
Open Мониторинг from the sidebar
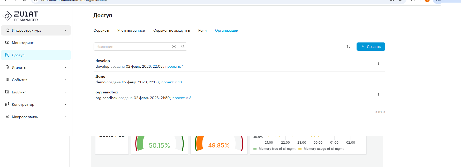[x=23, y=43]
